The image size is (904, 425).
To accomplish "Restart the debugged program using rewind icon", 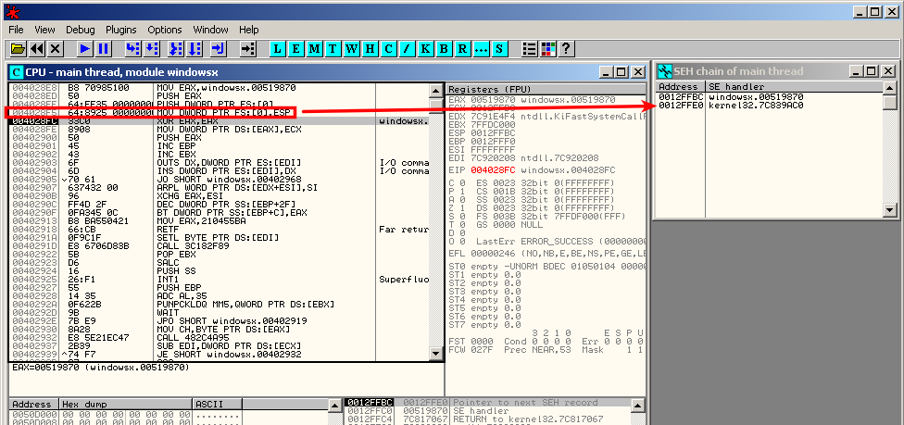I will click(x=37, y=48).
